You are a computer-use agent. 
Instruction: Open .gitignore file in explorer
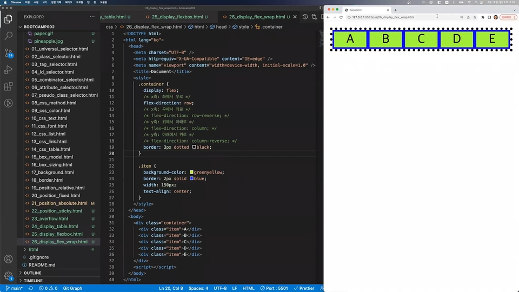pos(38,257)
